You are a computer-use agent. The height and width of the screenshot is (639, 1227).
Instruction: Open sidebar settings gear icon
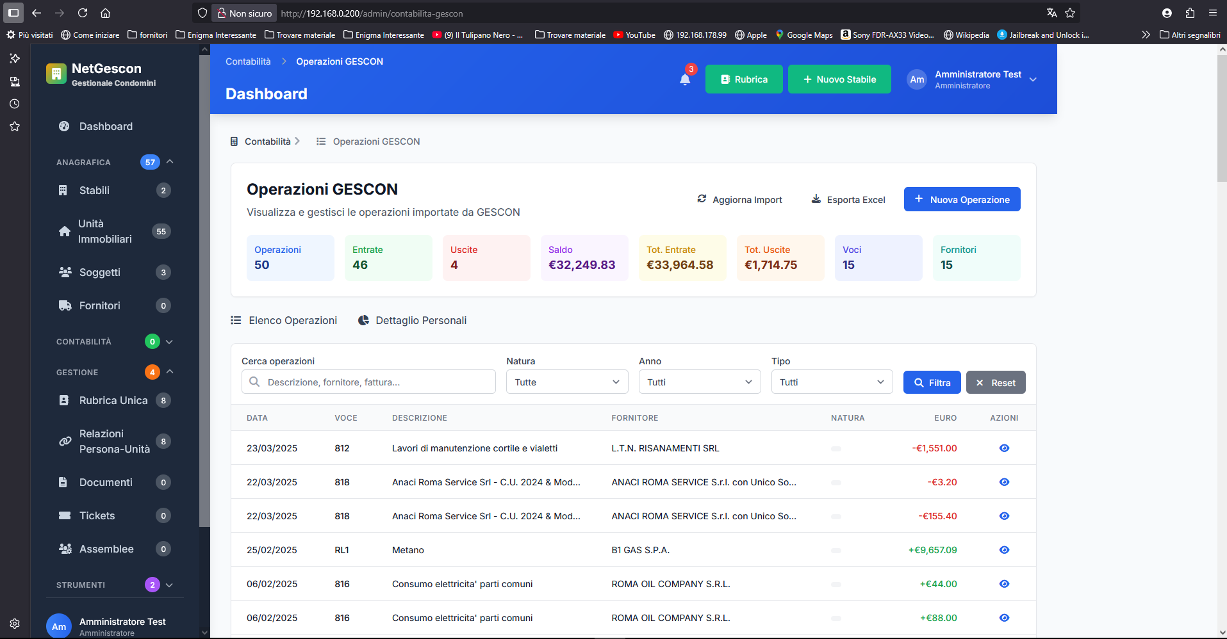click(x=15, y=623)
